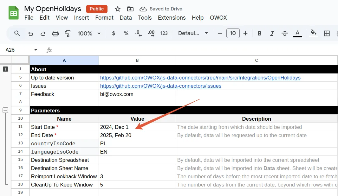Open the File menu

point(29,18)
